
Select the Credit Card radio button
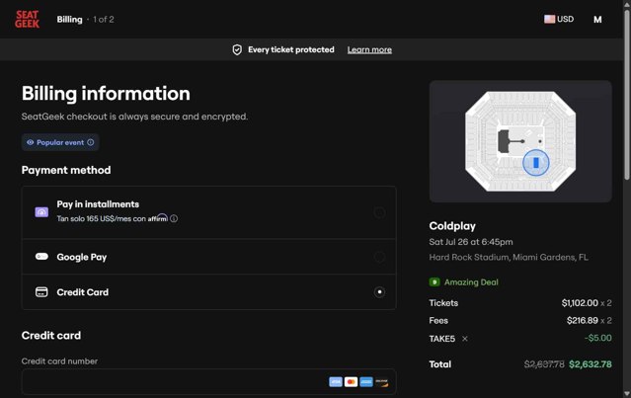(x=379, y=292)
